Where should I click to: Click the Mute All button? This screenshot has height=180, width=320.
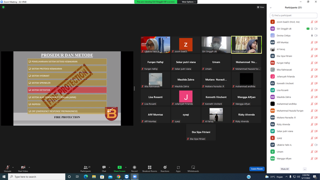284,169
